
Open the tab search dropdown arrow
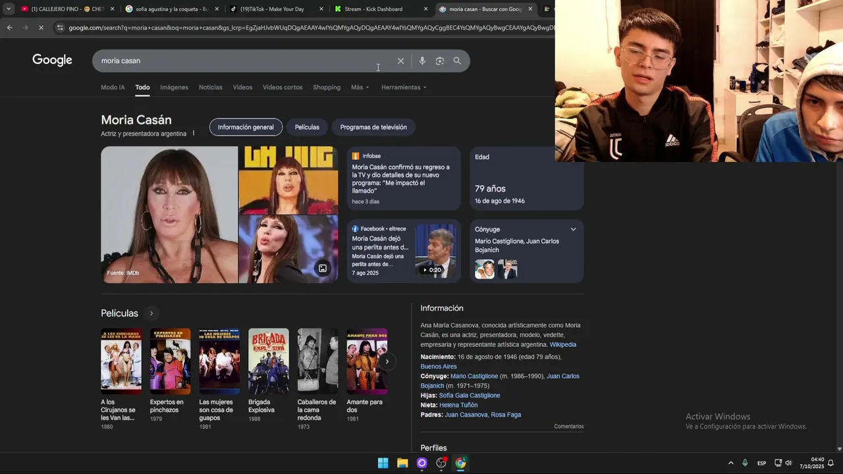click(x=9, y=9)
